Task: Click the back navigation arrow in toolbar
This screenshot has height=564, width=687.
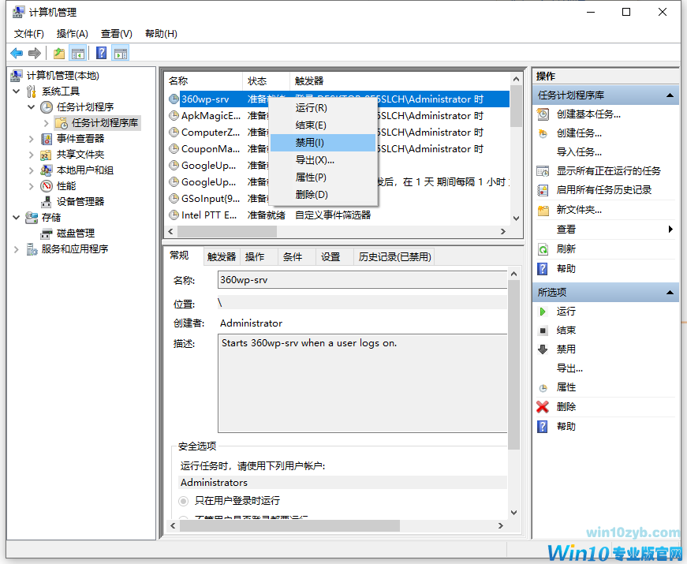Action: click(x=16, y=53)
